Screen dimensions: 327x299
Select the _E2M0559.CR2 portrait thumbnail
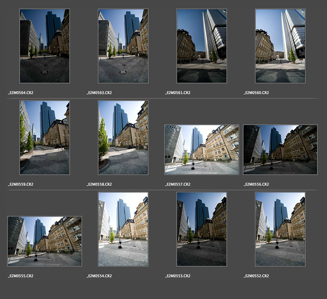coord(45,138)
